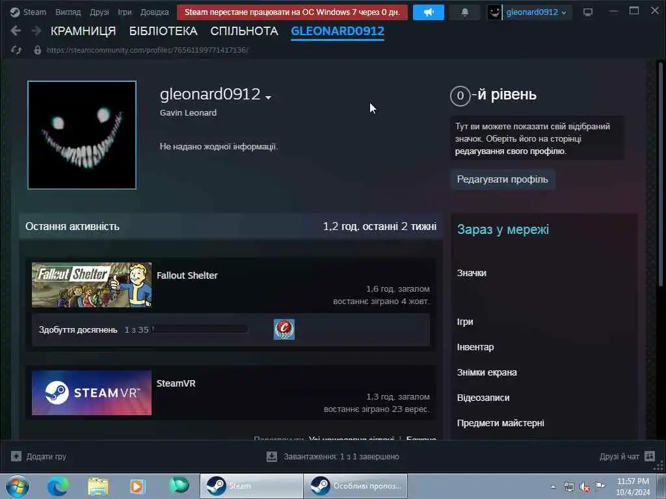Click the friends chat icon at bottom right
This screenshot has height=499, width=666.
tap(650, 457)
